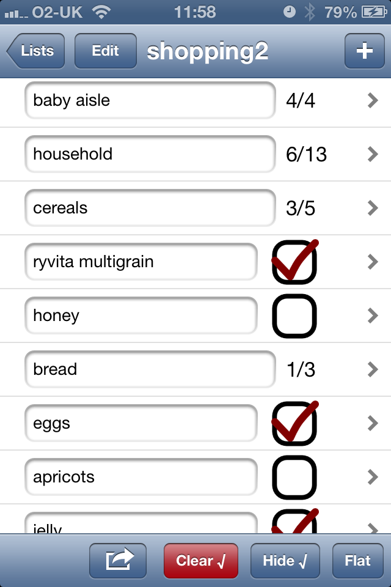This screenshot has height=587, width=391.
Task: Tick the apricots checkbox
Action: tap(294, 478)
